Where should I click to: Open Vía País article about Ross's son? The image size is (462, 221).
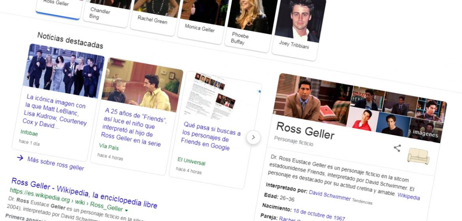[134, 127]
